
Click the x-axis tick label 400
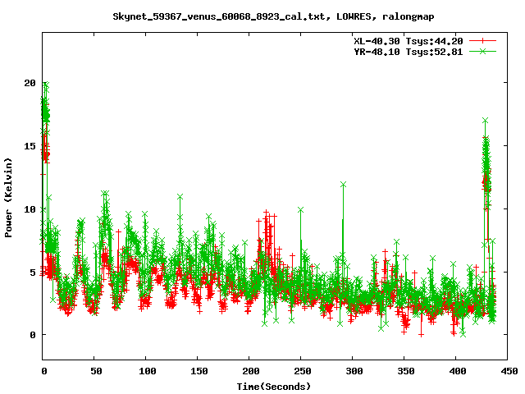pyautogui.click(x=458, y=371)
